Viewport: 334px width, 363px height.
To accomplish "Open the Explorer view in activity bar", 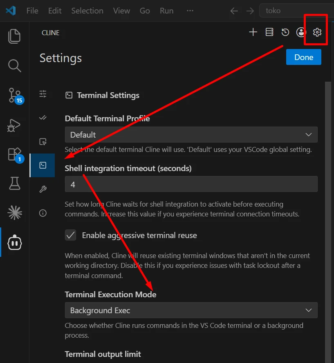I will point(14,36).
